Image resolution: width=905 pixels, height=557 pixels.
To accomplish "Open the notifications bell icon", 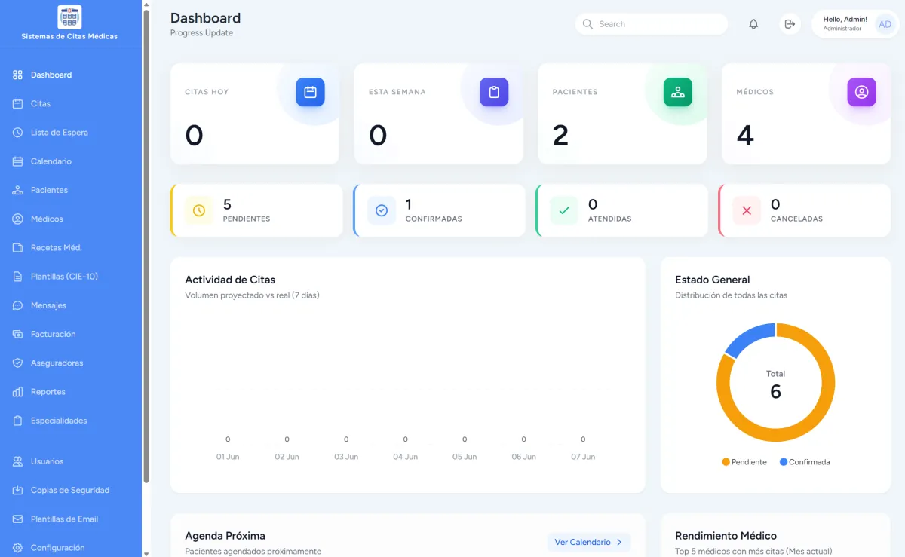I will point(753,24).
